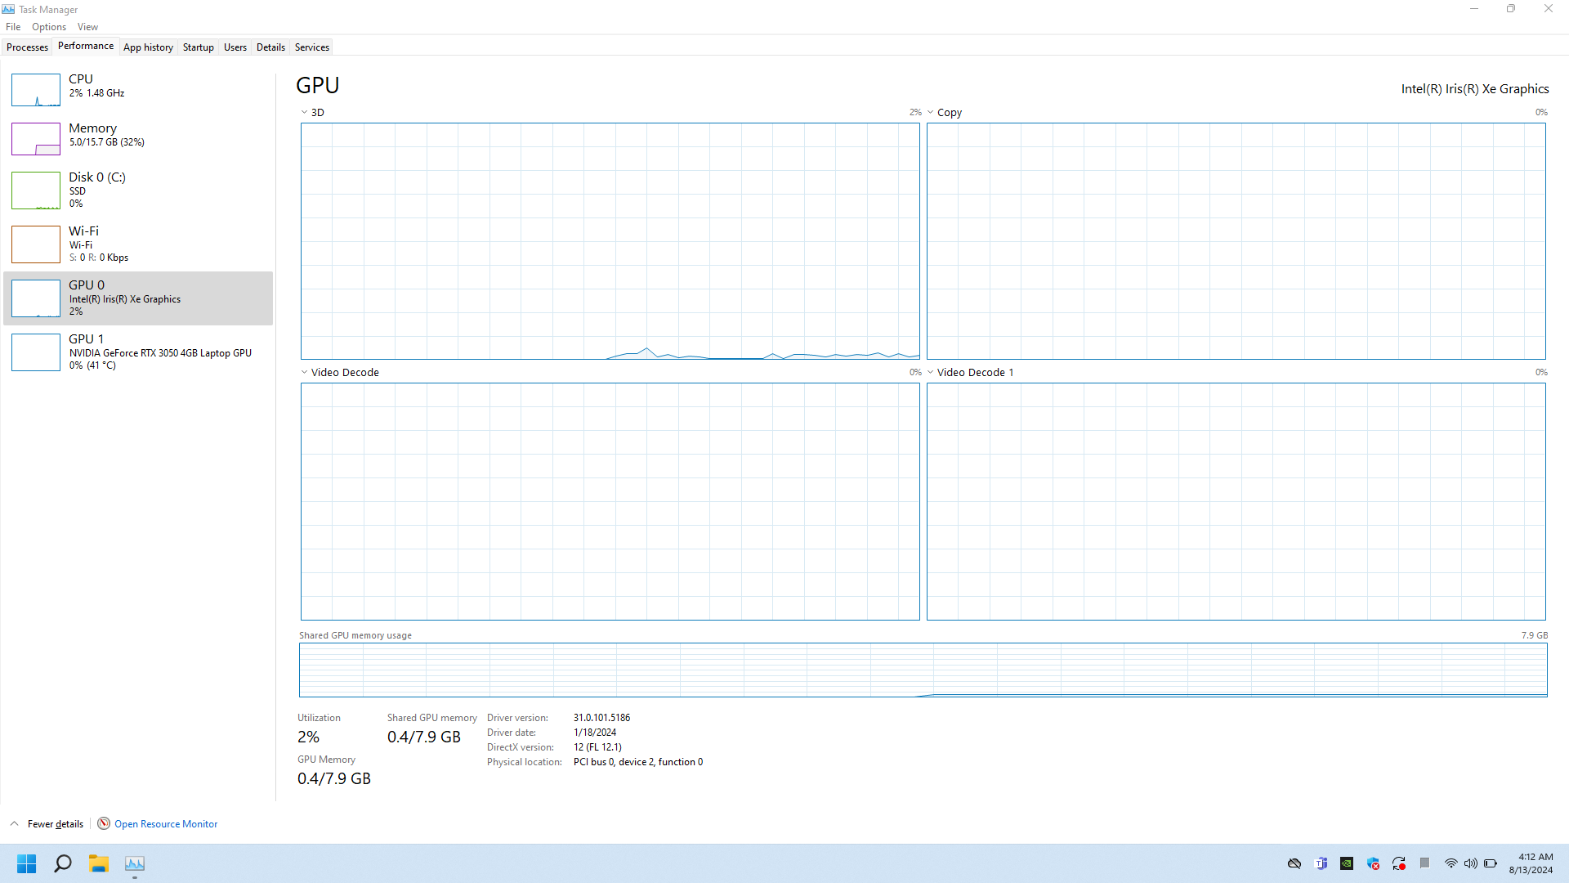Click the Copy engine usage graph
This screenshot has width=1569, height=883.
point(1236,241)
